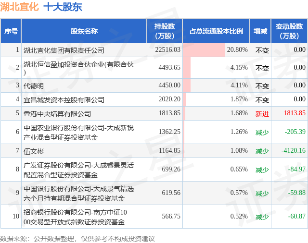
Task: Select 大成景气精选六个月持有期 fund shareholder
Action: point(78,193)
